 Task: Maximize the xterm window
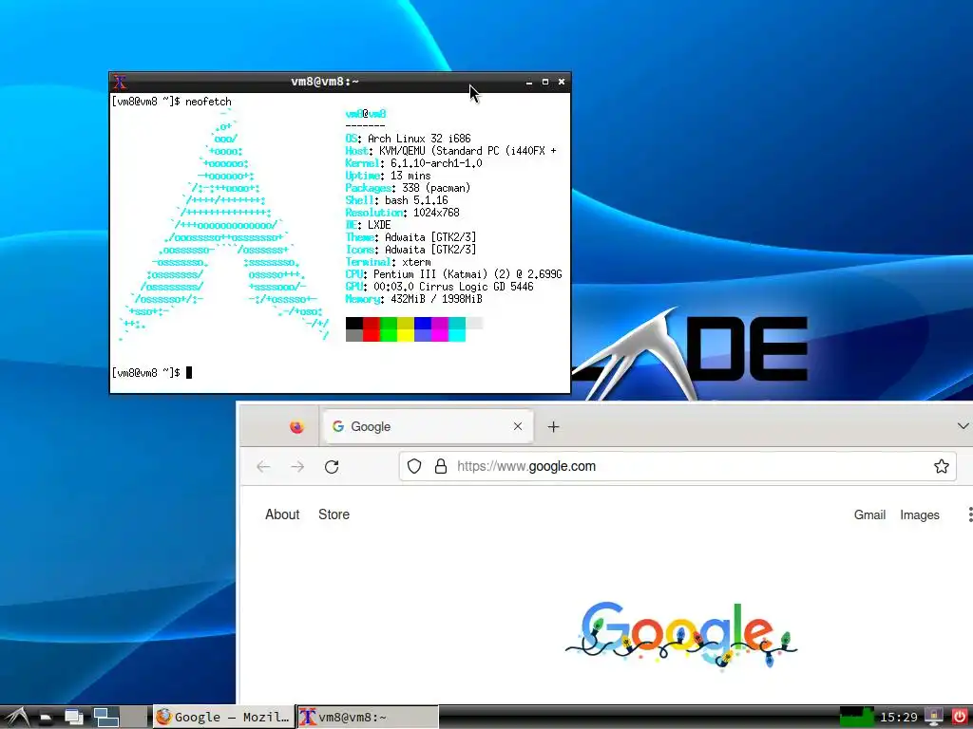tap(545, 82)
